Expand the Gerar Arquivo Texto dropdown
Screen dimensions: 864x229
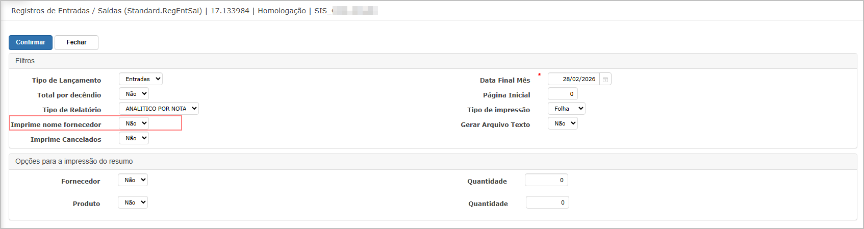click(x=563, y=123)
